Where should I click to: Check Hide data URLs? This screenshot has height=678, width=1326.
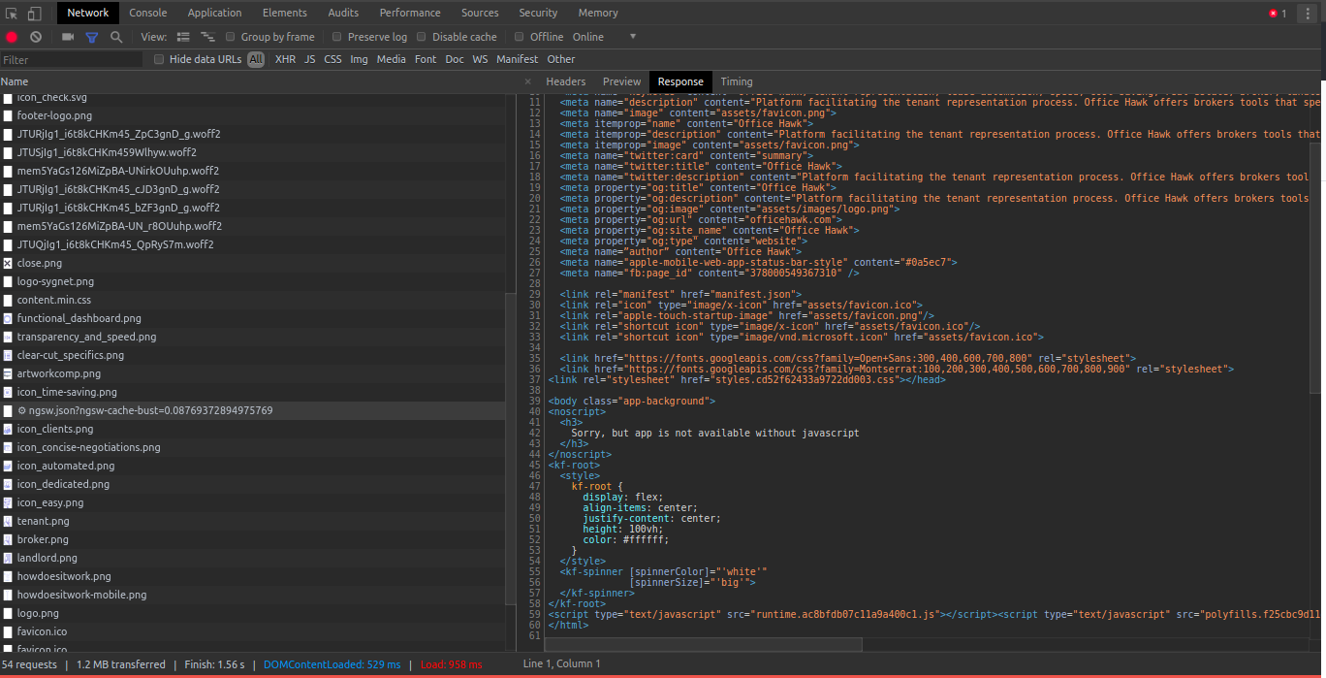[x=159, y=59]
